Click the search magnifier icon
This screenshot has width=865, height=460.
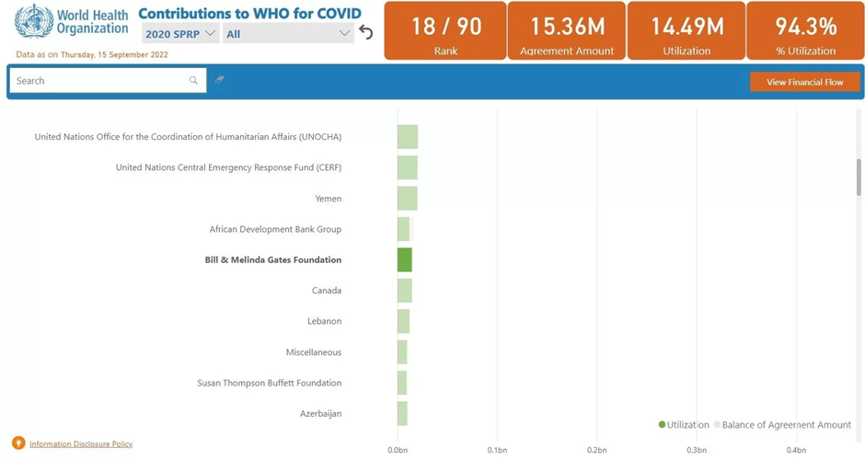pyautogui.click(x=193, y=81)
